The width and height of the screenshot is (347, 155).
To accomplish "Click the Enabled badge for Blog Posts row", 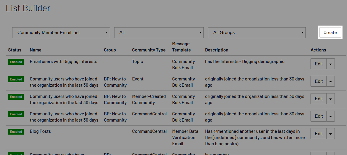I will [x=16, y=132].
